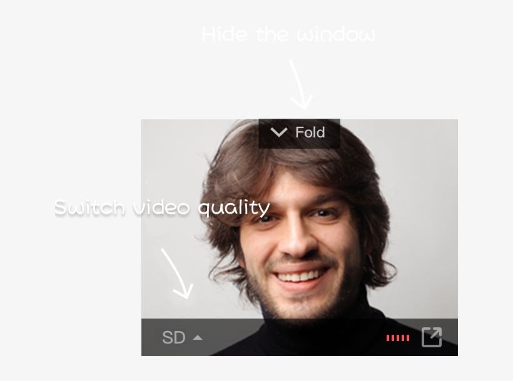The image size is (513, 381).
Task: Click the white arrow pointing toward SD
Action: [x=176, y=274]
